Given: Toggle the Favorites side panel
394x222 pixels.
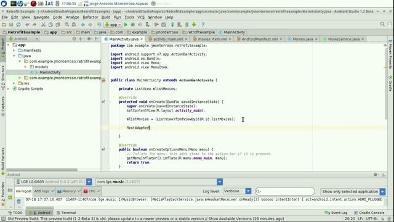Looking at the screenshot, I should (x=2, y=194).
